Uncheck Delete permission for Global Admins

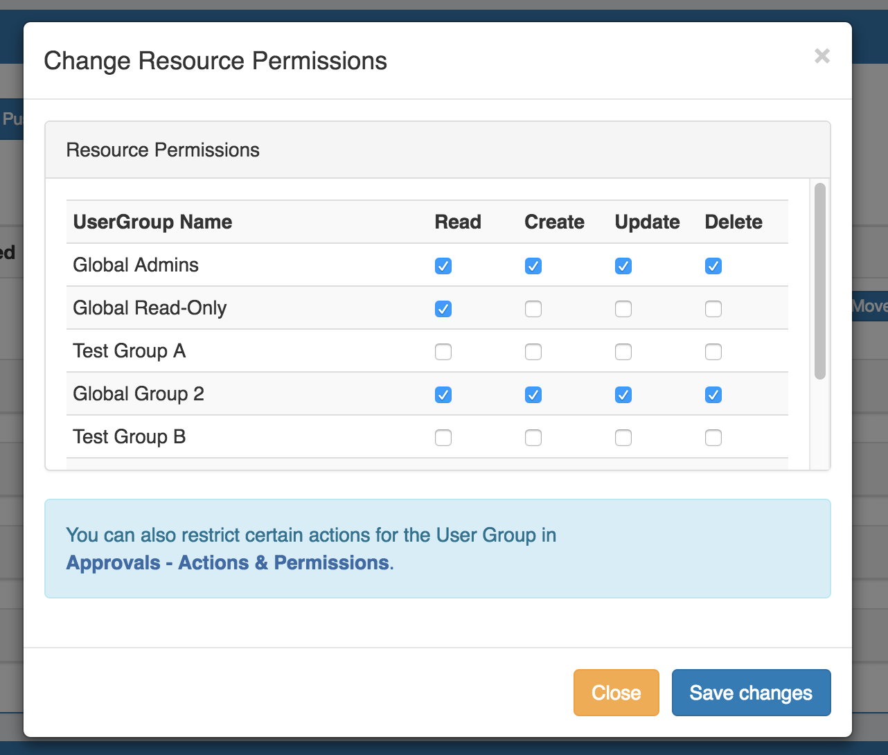[713, 266]
